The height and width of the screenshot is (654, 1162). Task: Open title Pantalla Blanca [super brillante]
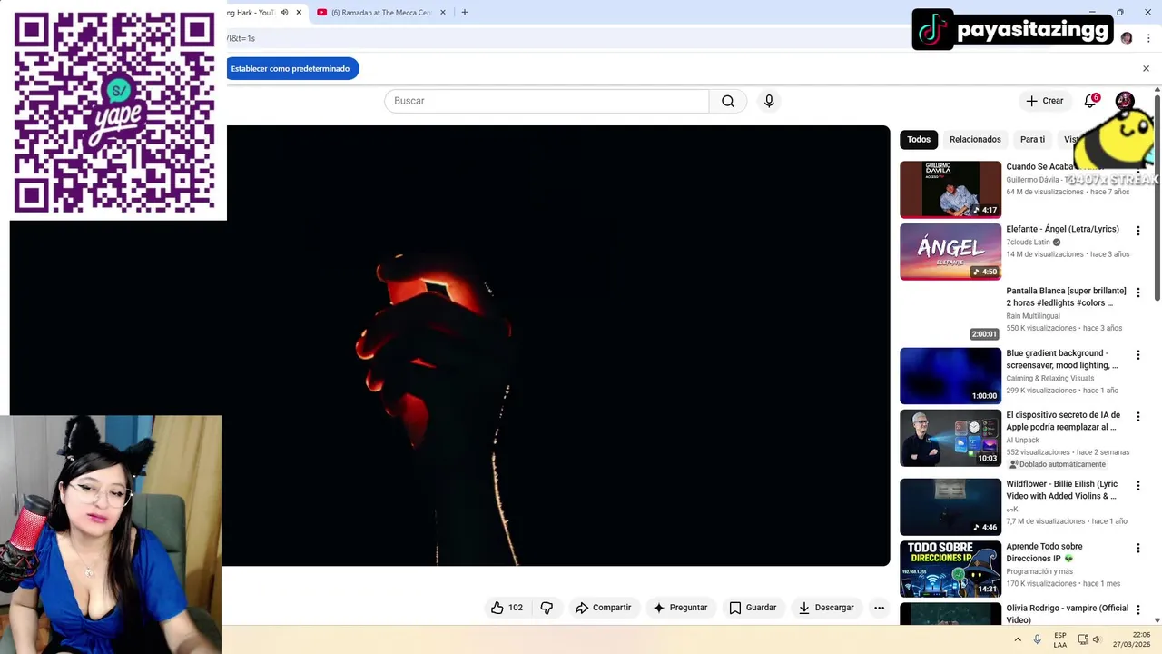(x=1066, y=297)
